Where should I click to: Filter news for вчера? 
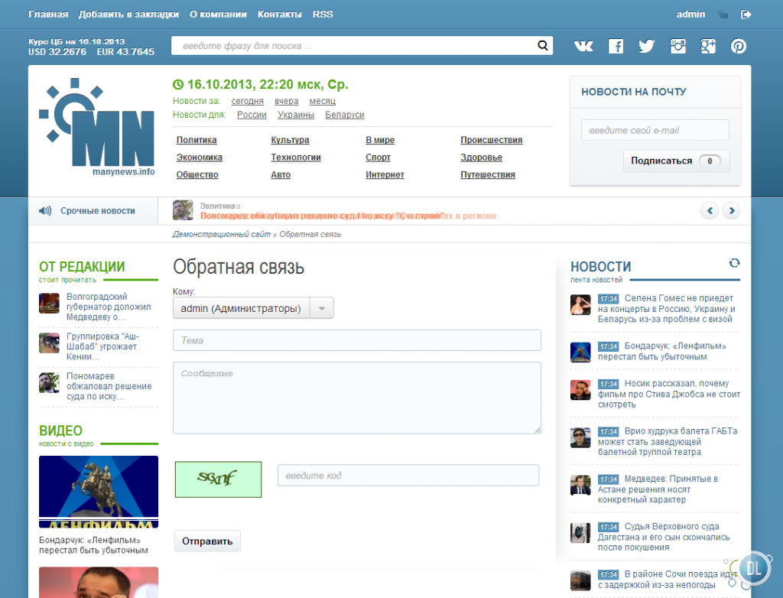[286, 101]
